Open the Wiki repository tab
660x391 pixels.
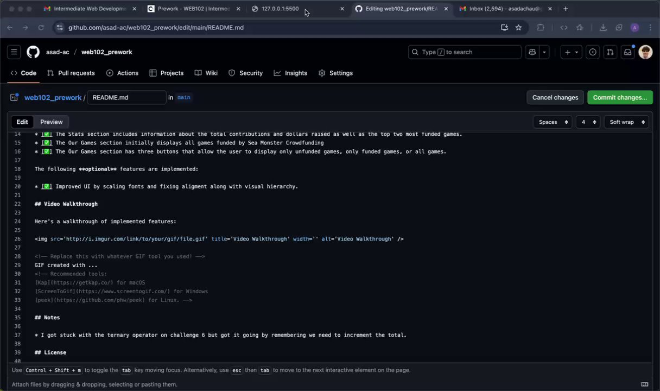[x=206, y=73]
